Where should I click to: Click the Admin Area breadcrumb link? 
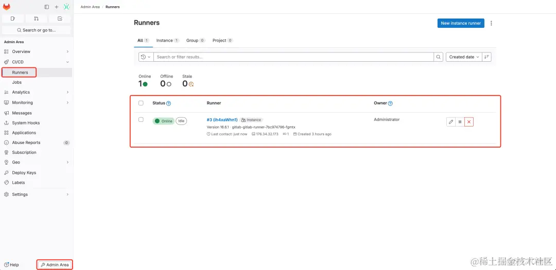(x=90, y=7)
